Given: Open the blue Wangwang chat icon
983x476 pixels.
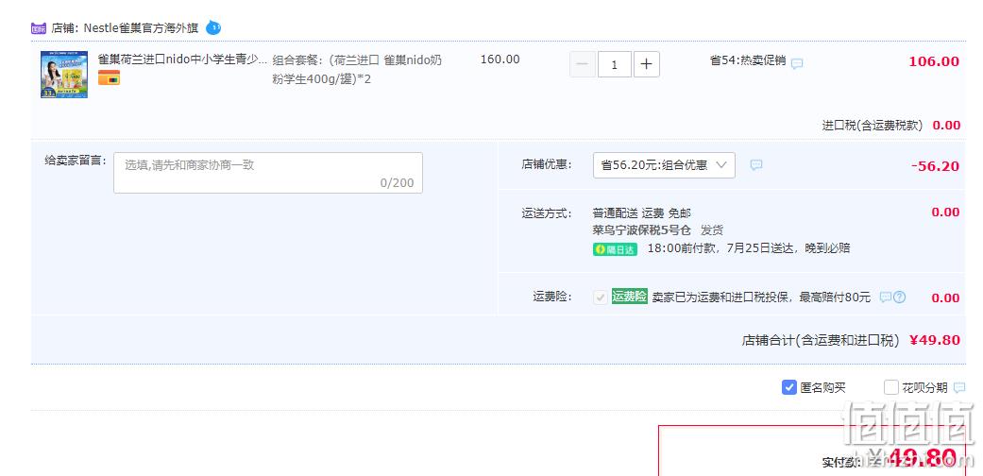Looking at the screenshot, I should pyautogui.click(x=213, y=27).
